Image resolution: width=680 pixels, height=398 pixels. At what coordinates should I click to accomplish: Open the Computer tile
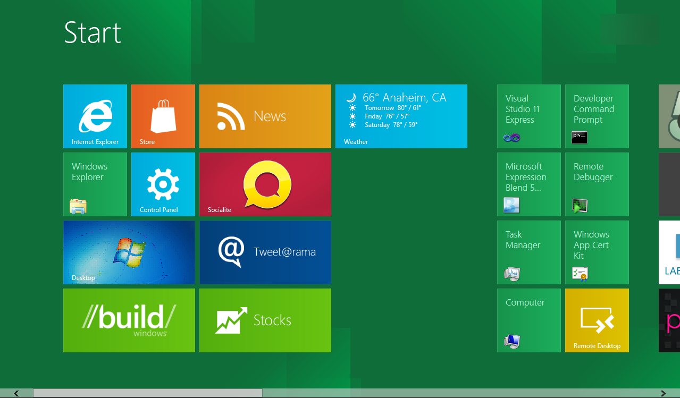coord(529,320)
